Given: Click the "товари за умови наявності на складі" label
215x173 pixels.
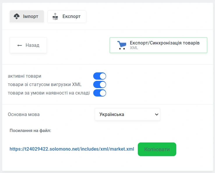Looking at the screenshot, I should (x=49, y=93).
